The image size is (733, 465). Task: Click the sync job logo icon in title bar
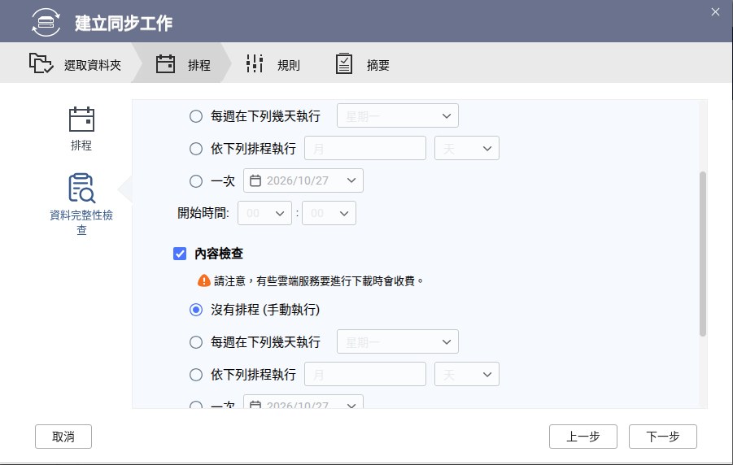coord(46,23)
